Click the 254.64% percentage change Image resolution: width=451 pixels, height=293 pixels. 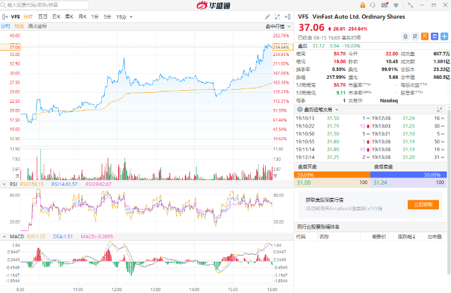(358, 29)
